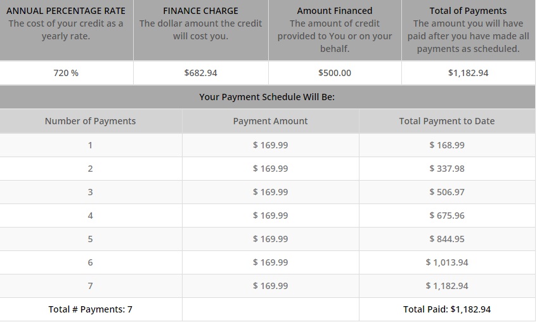Select Total # Payments: 7 footer
Screen dimensions: 537x322
(x=91, y=309)
